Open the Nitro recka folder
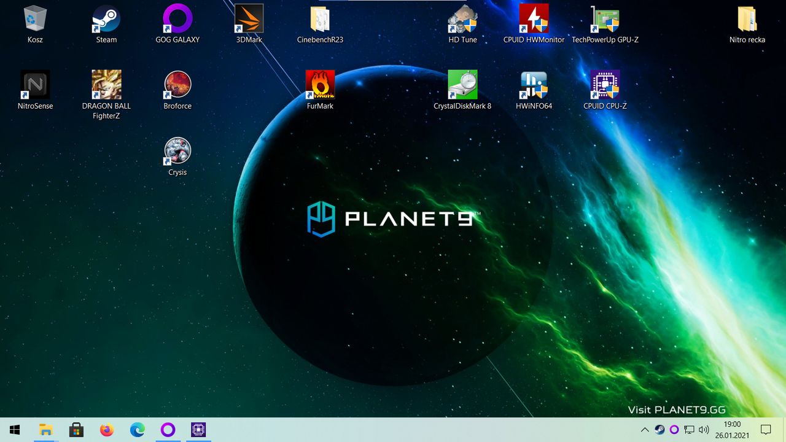786x442 pixels. (x=747, y=25)
